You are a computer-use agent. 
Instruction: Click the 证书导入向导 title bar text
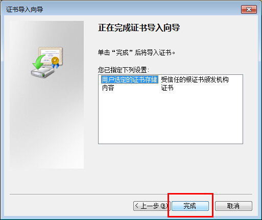[x=25, y=9]
